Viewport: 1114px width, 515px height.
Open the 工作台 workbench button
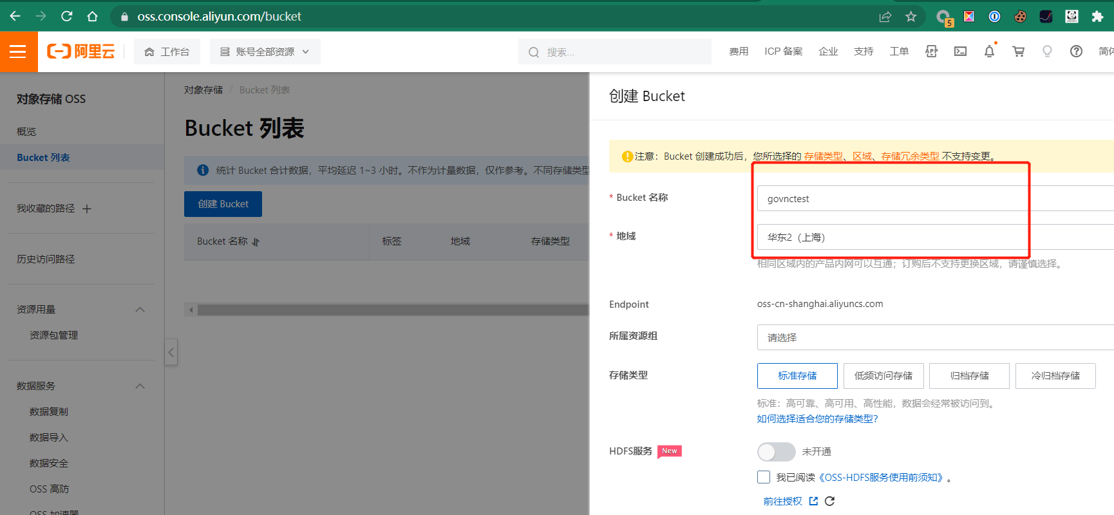tap(167, 51)
